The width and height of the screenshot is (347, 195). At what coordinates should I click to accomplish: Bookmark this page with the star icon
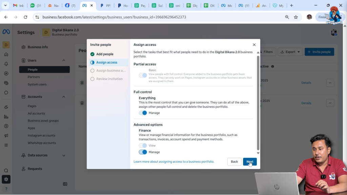pyautogui.click(x=296, y=17)
